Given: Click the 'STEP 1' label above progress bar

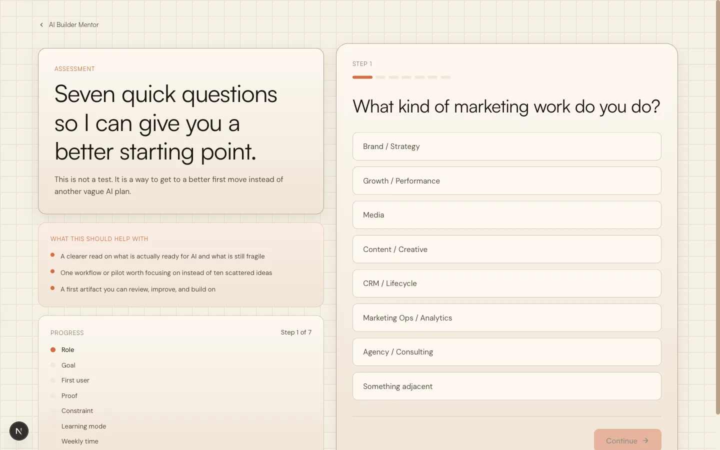Looking at the screenshot, I should point(362,64).
